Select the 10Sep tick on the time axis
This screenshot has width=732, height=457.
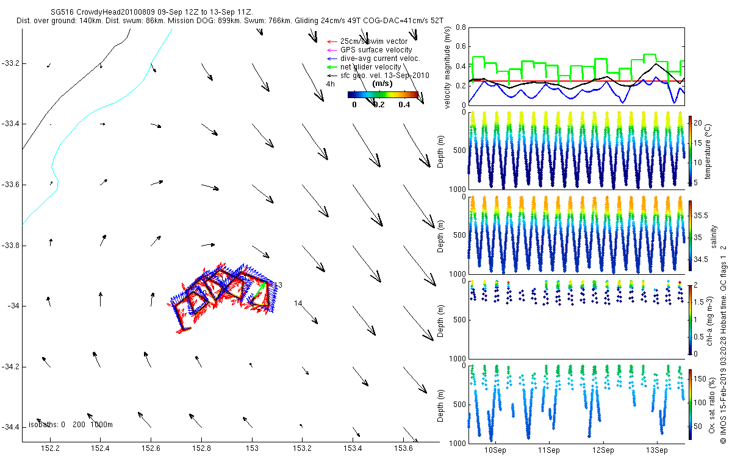pos(495,450)
